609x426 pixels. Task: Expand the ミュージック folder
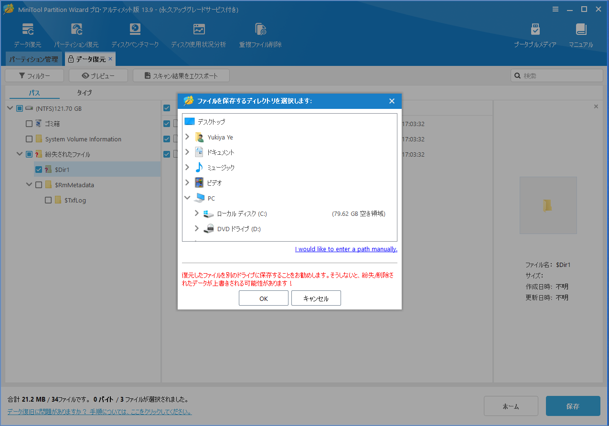point(187,168)
